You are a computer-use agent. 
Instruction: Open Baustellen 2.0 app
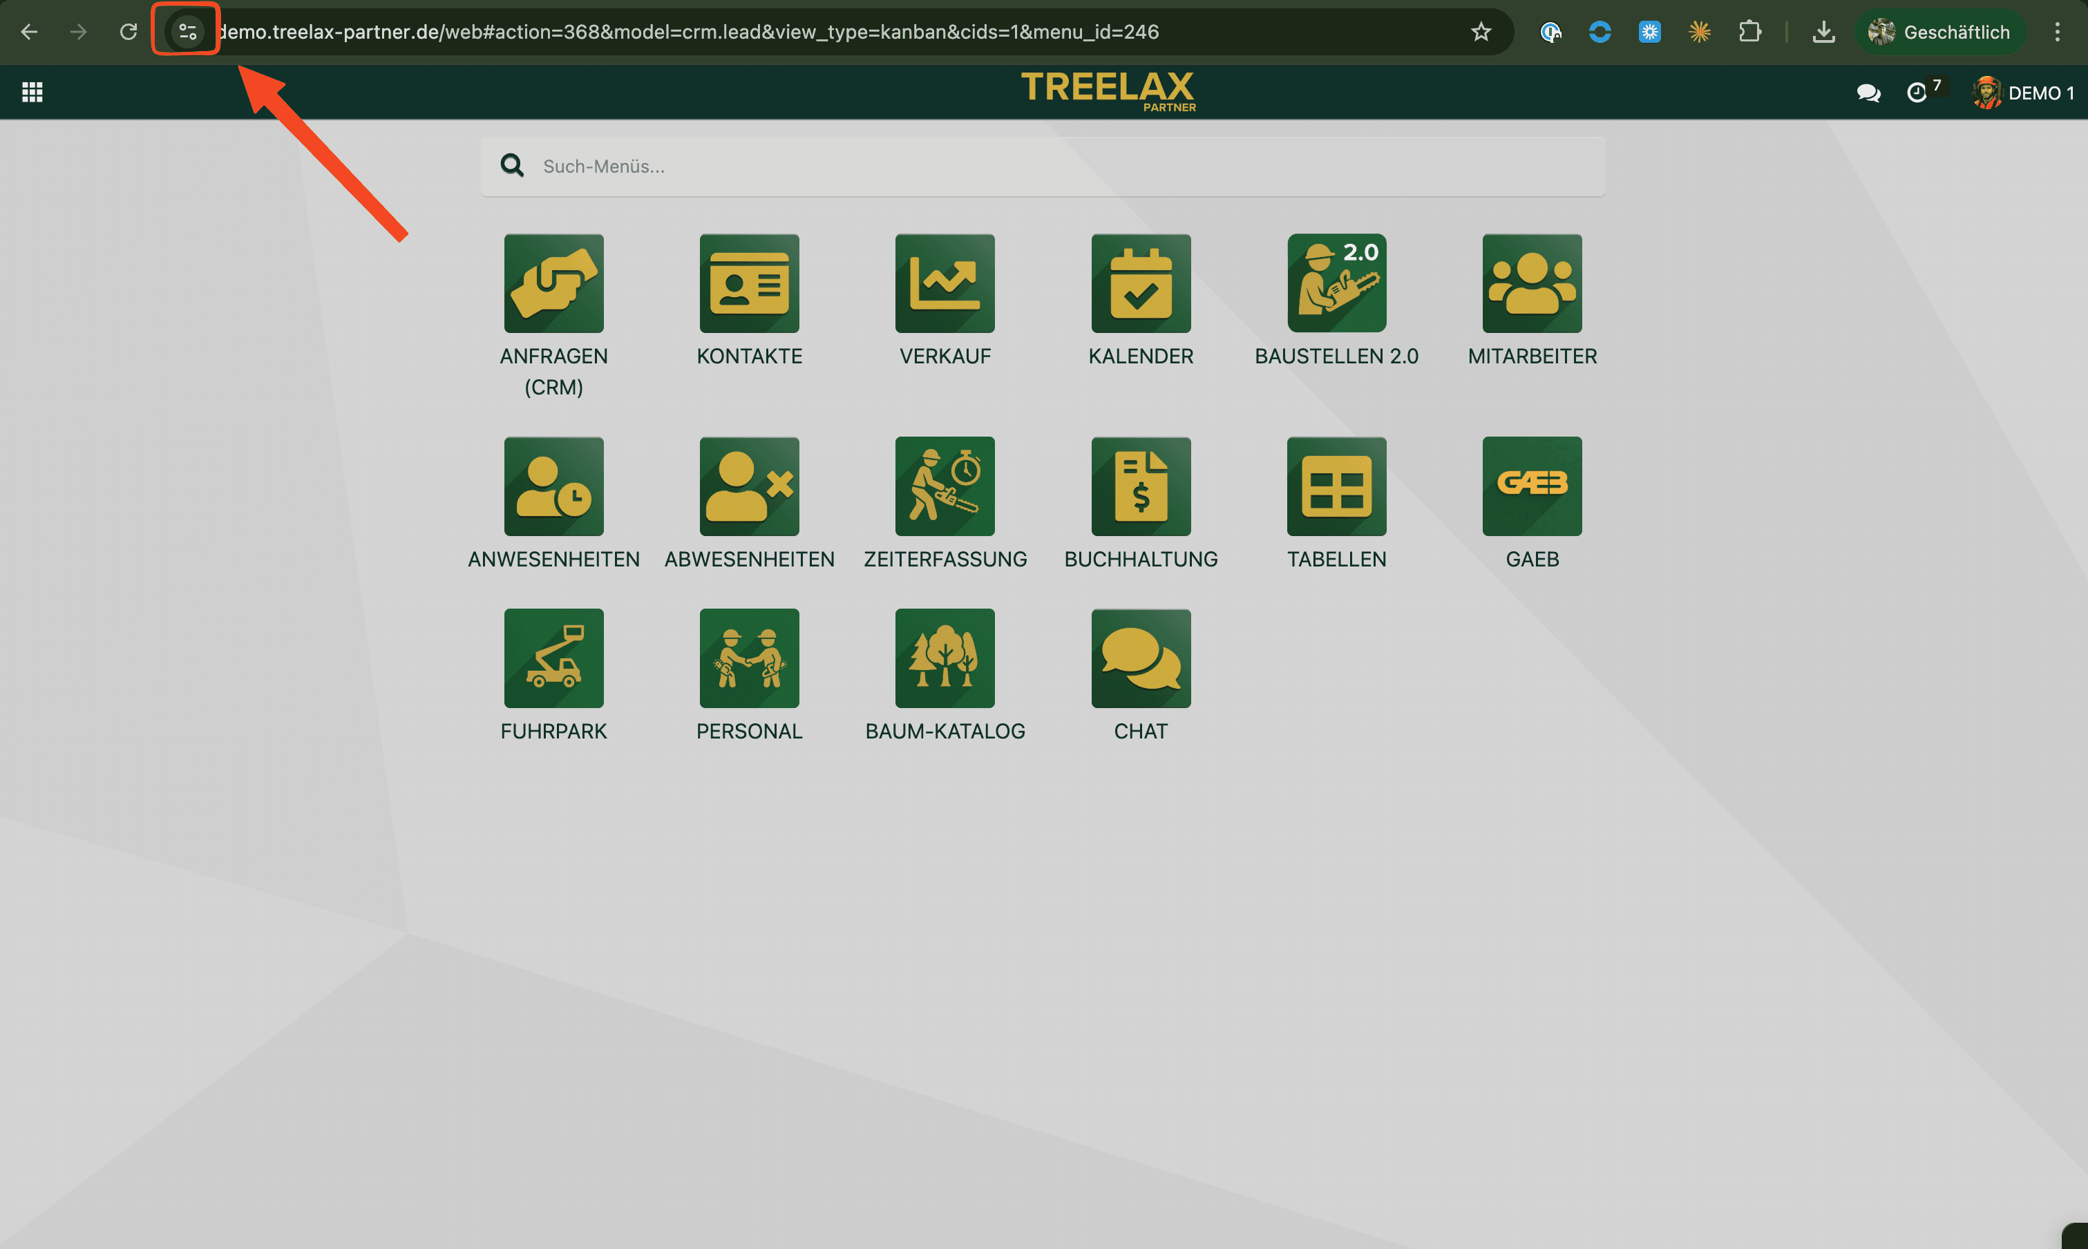tap(1336, 284)
